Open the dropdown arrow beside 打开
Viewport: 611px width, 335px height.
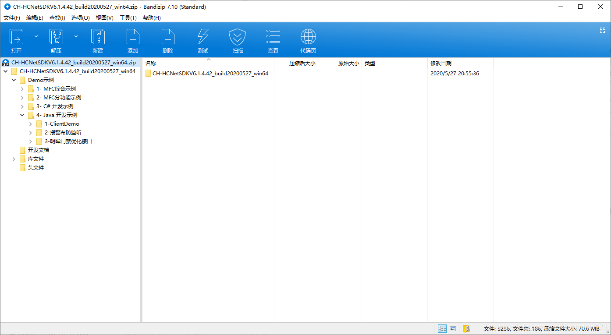tap(36, 36)
